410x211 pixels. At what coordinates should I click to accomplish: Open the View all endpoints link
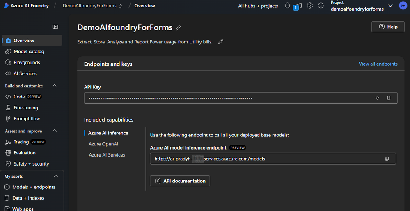[x=378, y=64]
